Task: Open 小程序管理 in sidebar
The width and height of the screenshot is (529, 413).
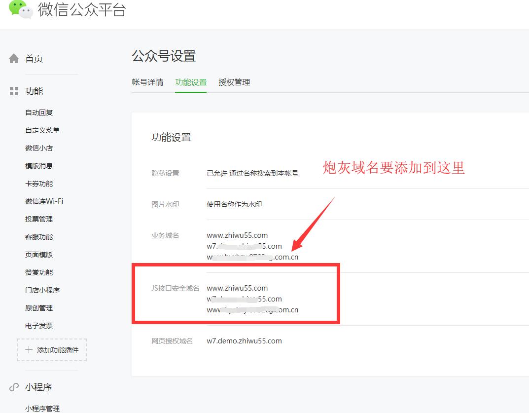Action: [42, 408]
